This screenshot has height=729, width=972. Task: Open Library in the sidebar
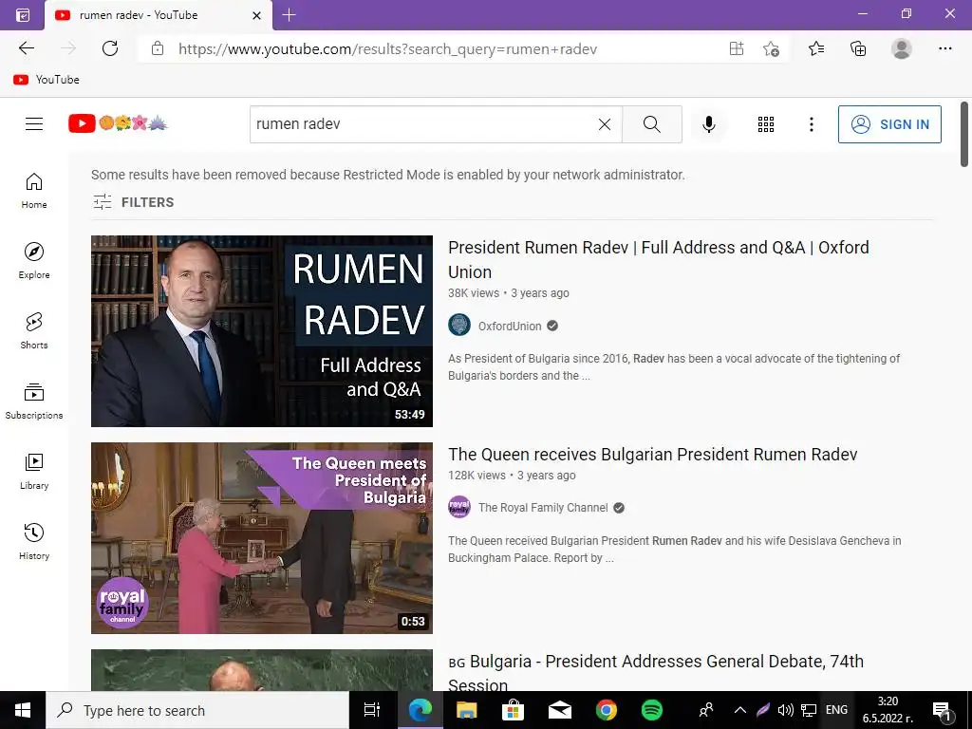[x=34, y=471]
